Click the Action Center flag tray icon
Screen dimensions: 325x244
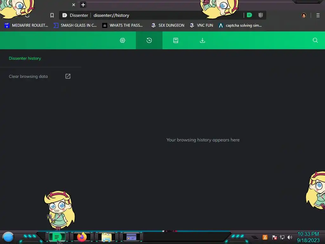coord(275,237)
